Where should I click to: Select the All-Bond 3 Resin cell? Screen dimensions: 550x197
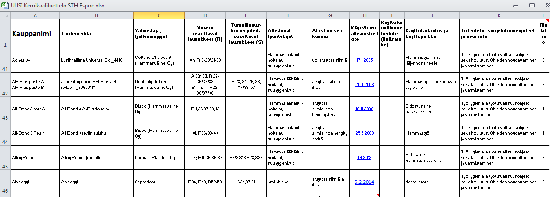[x=35, y=133]
